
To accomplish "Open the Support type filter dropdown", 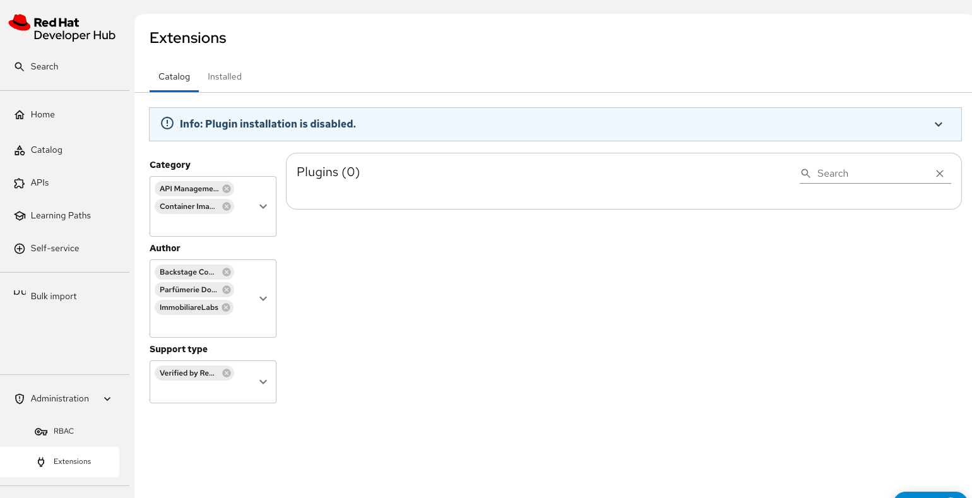I will point(263,382).
